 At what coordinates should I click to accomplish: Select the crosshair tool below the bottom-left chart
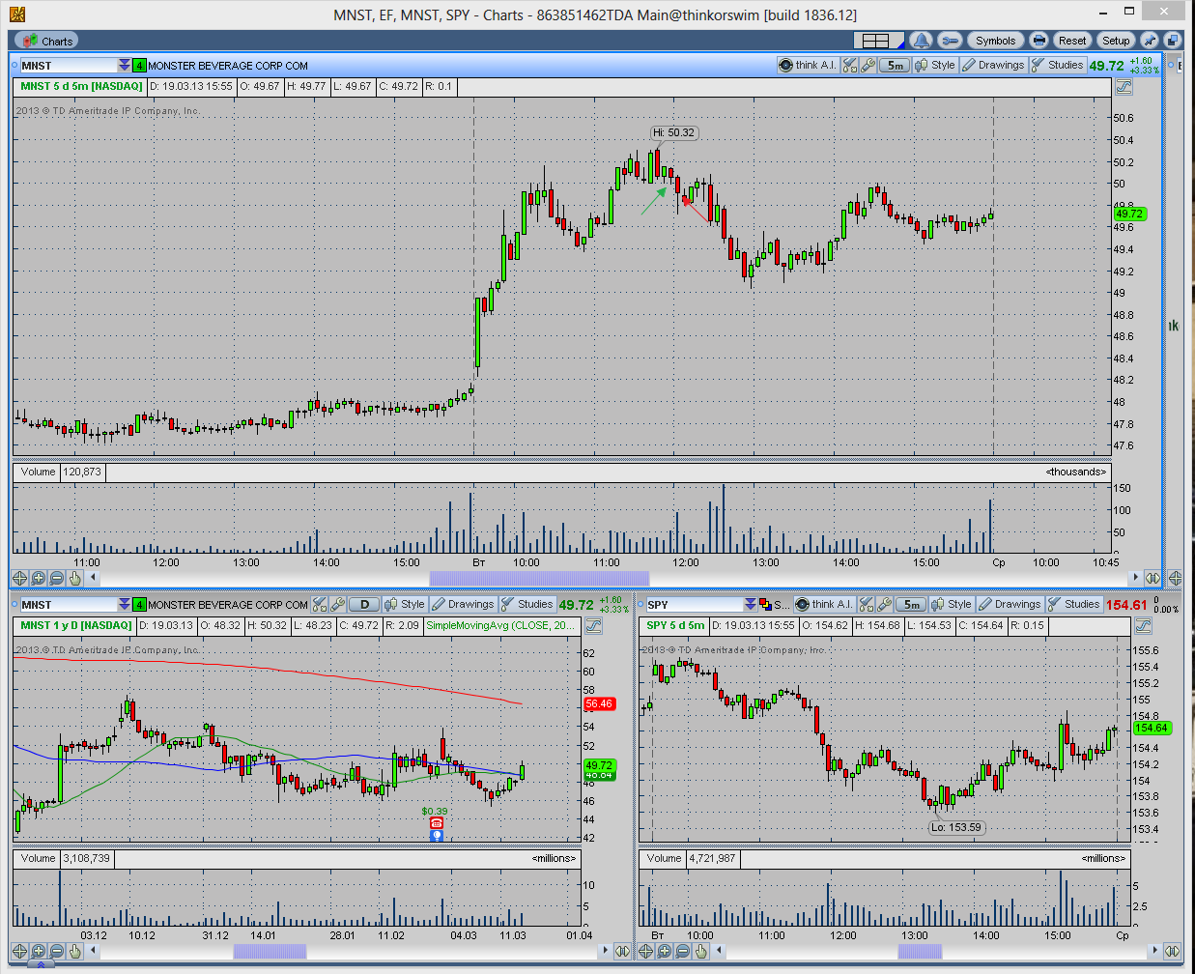tap(20, 951)
